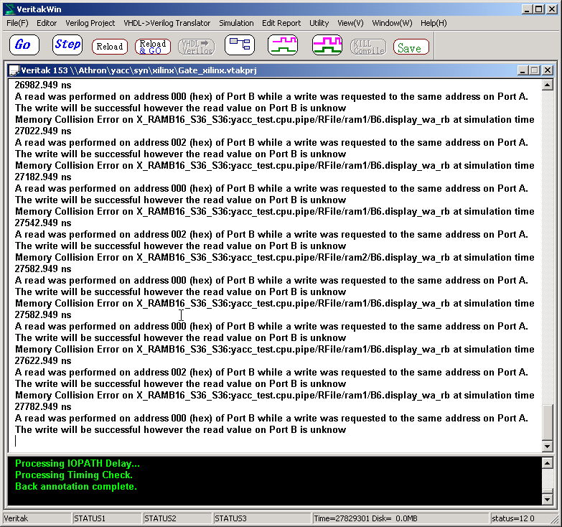Open the Verilog Project menu
The width and height of the screenshot is (562, 527).
(90, 23)
